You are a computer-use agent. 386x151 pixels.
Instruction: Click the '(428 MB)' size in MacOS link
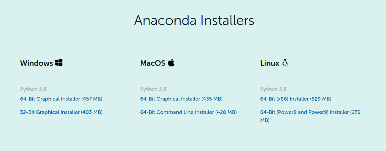tap(226, 112)
